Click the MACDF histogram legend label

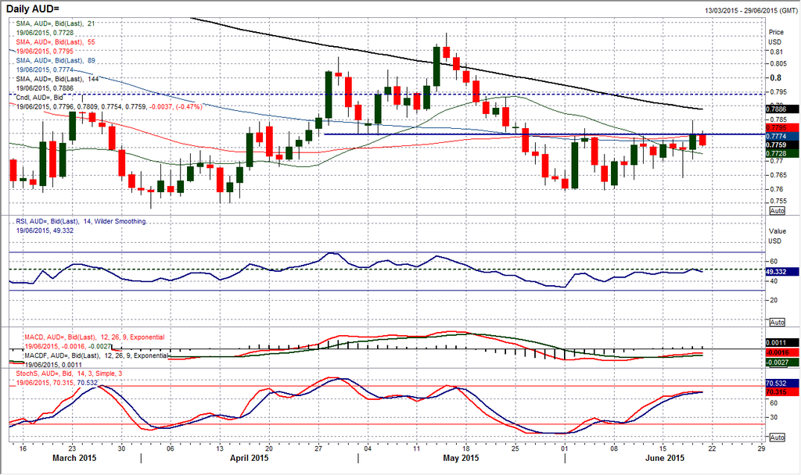(x=96, y=355)
